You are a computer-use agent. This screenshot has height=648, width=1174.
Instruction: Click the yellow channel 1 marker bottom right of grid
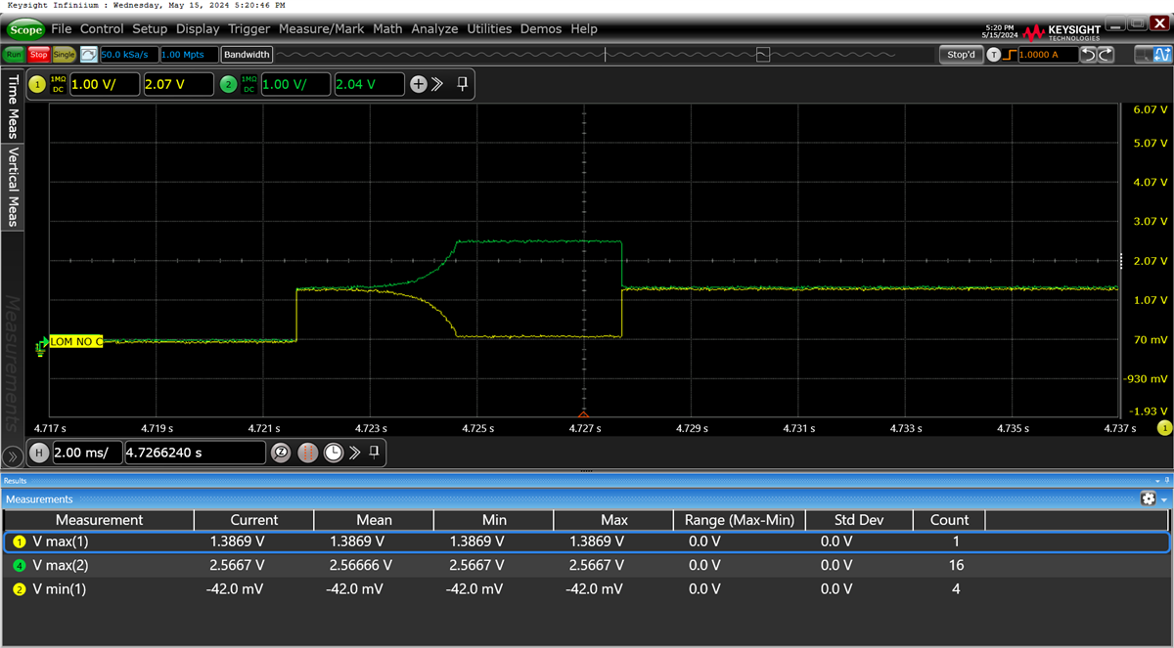coord(1164,428)
